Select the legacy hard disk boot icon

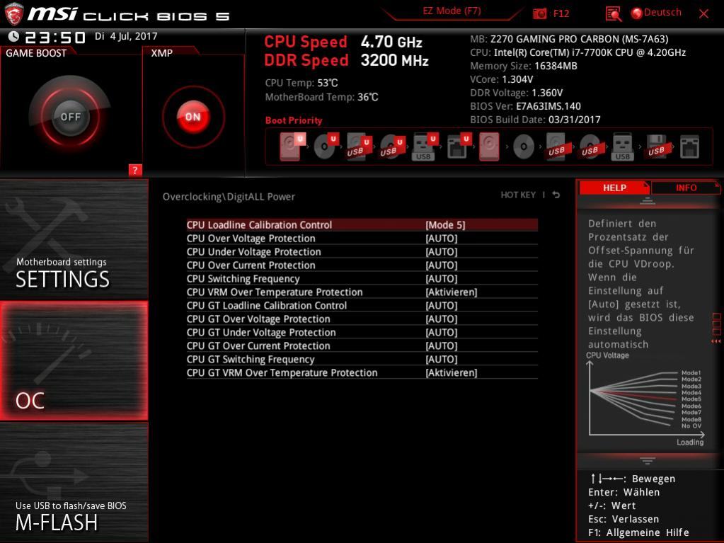[x=489, y=147]
